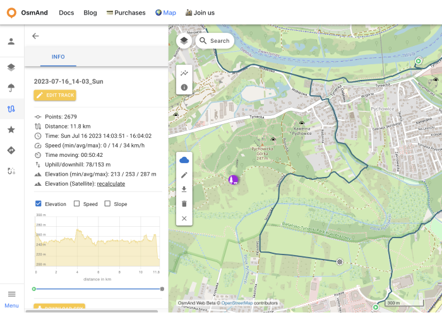Click the cloud track icon on map

[184, 160]
